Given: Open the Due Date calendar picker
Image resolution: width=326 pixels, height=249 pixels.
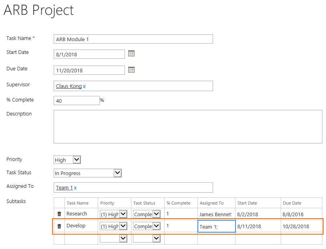Looking at the screenshot, I should click(x=131, y=70).
